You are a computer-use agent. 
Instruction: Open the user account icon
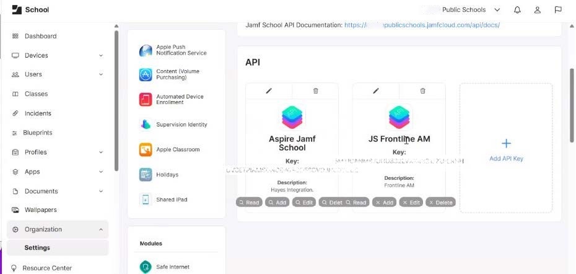538,10
